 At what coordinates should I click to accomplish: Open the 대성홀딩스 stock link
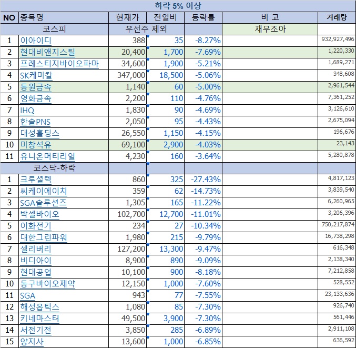point(40,133)
